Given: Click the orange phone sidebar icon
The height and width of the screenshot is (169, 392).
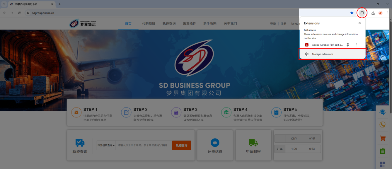Looking at the screenshot, I should (382, 125).
